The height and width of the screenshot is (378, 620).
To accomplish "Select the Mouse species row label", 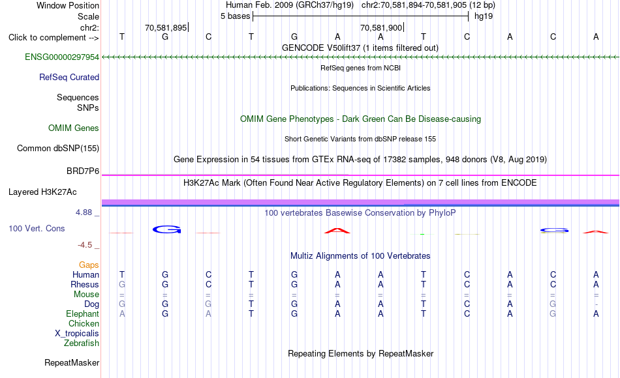I will click(86, 295).
